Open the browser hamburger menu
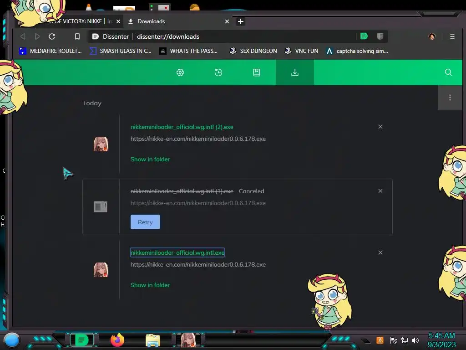 tap(452, 36)
